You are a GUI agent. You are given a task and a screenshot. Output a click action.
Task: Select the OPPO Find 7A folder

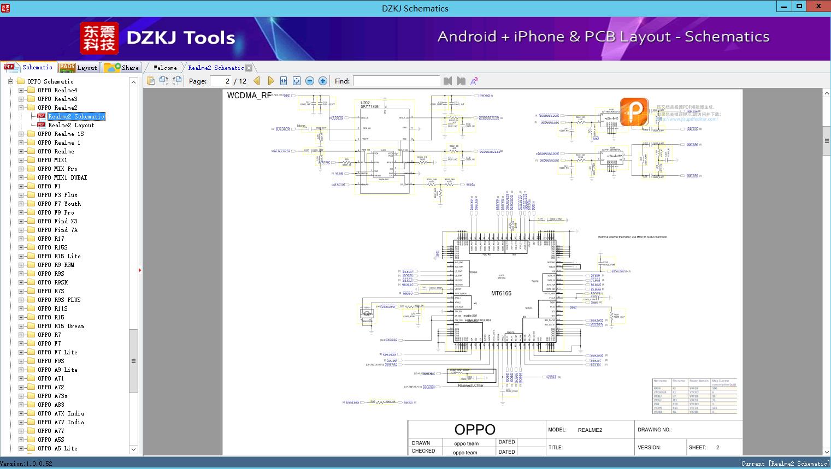click(x=57, y=230)
